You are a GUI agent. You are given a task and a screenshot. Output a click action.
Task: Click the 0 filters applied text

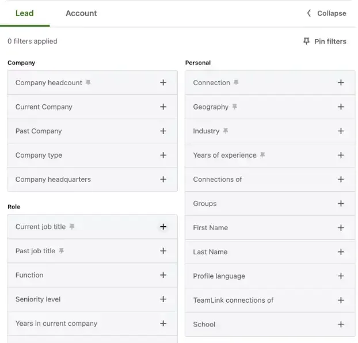(32, 41)
